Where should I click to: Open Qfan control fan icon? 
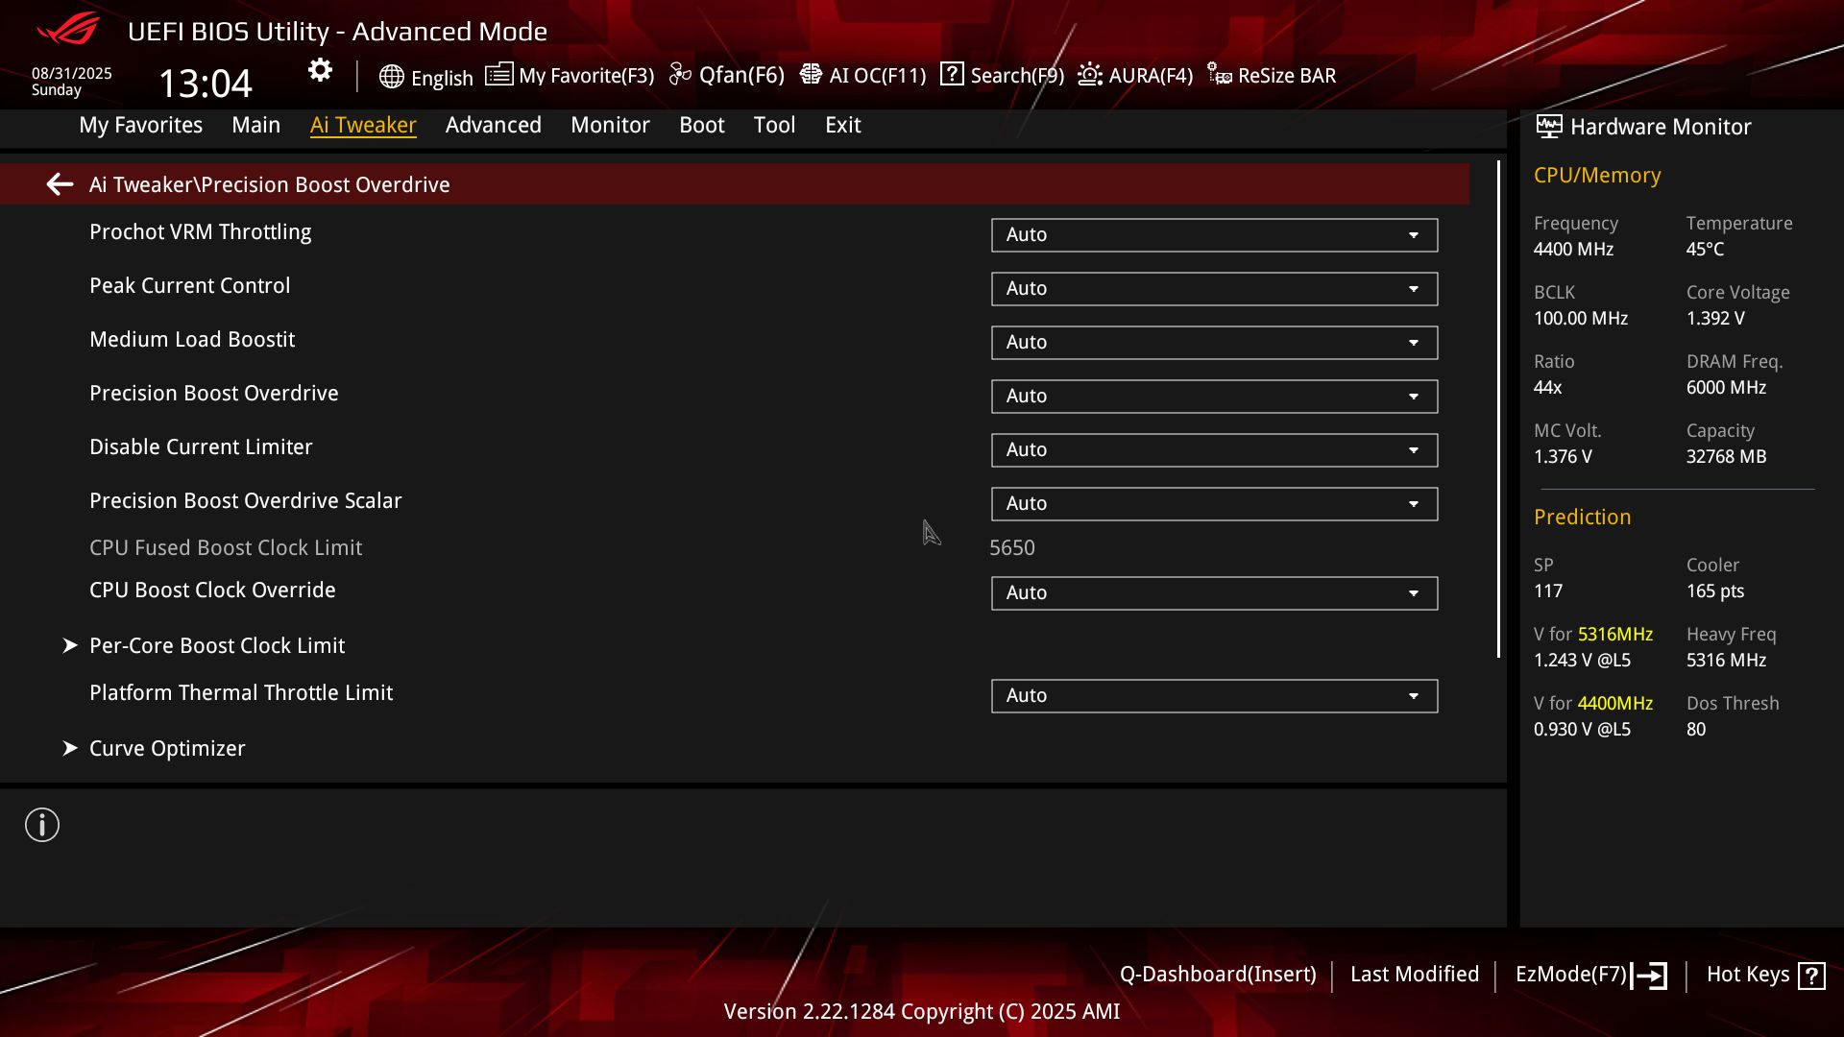[680, 75]
